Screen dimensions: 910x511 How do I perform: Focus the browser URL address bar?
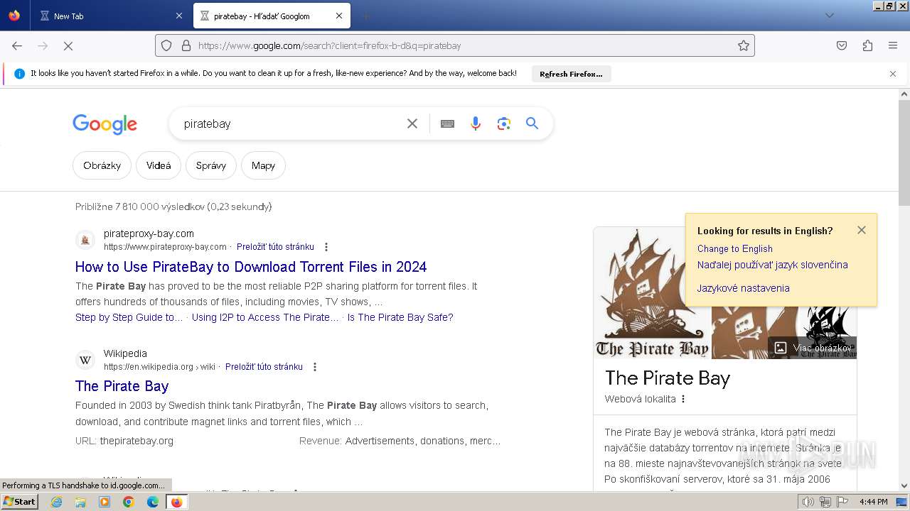tap(455, 45)
